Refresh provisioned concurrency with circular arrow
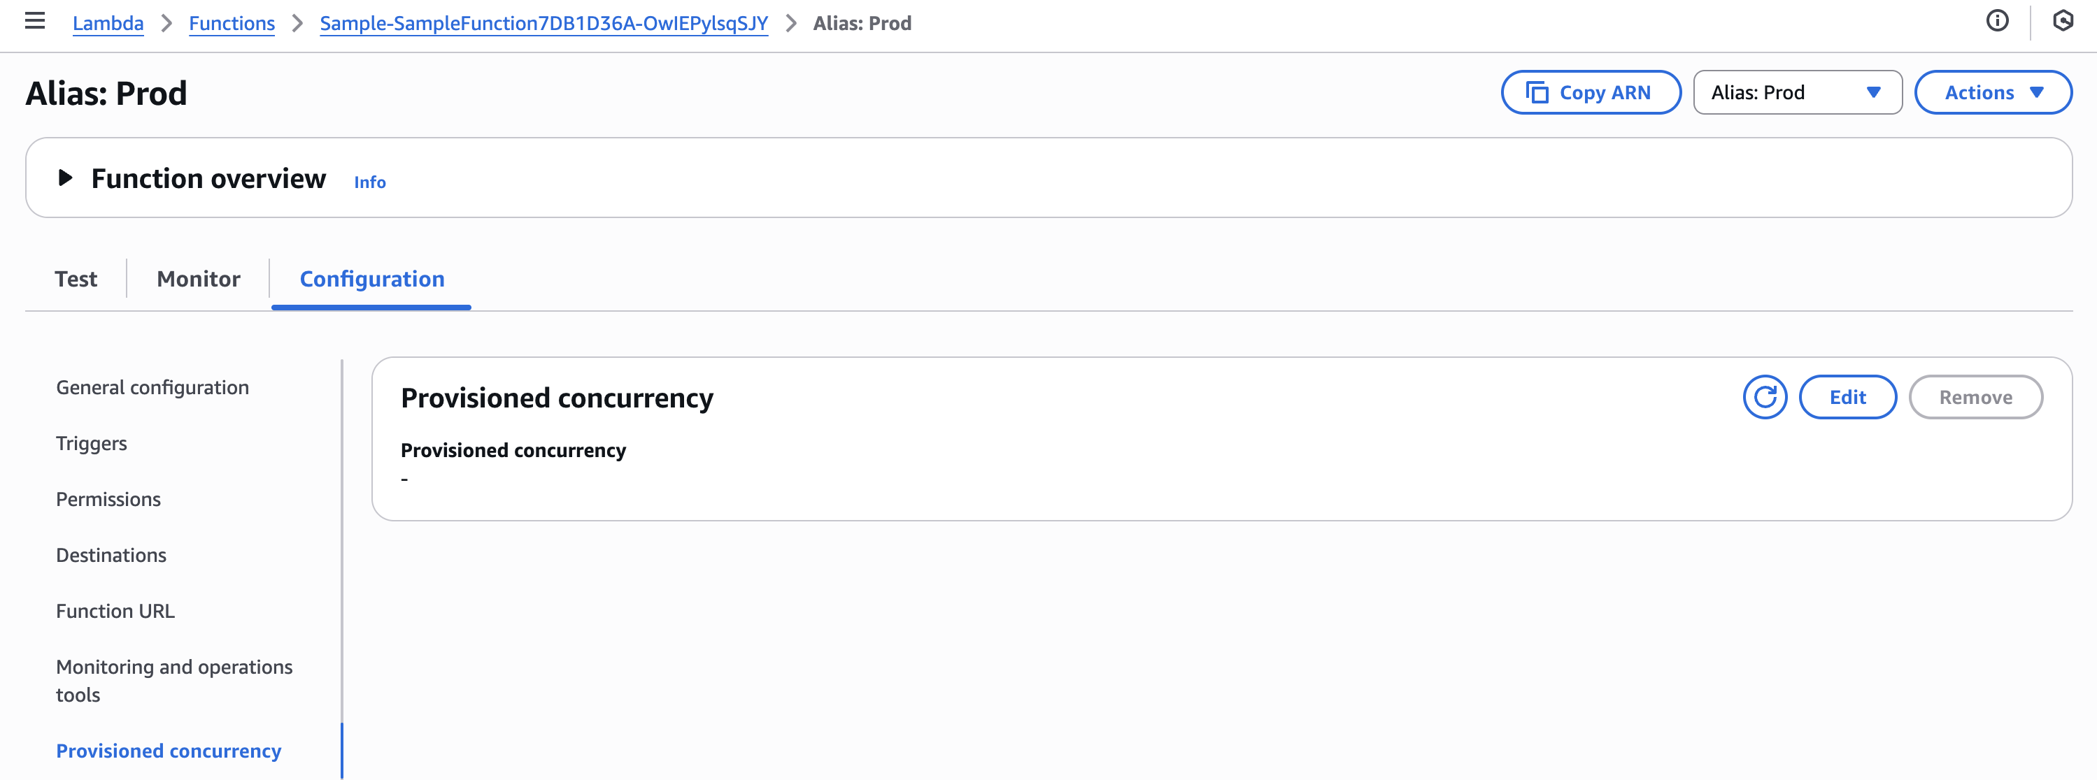2097x780 pixels. tap(1764, 397)
